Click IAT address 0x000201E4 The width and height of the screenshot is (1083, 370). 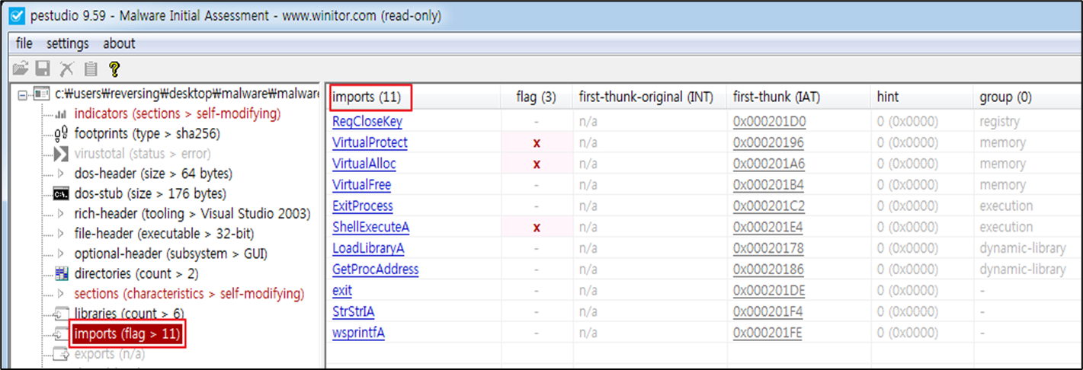click(768, 227)
